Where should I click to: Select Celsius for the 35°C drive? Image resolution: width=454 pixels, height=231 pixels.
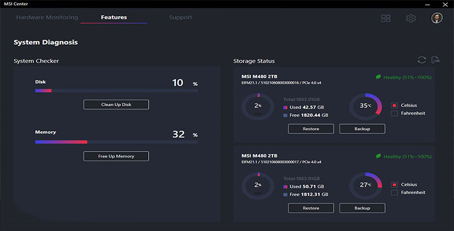click(394, 106)
